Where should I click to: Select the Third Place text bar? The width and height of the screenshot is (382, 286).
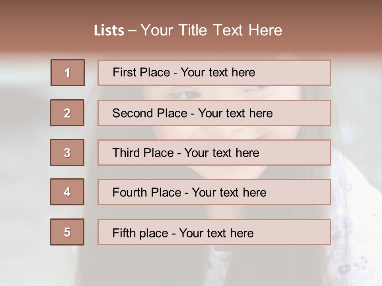[x=214, y=153]
